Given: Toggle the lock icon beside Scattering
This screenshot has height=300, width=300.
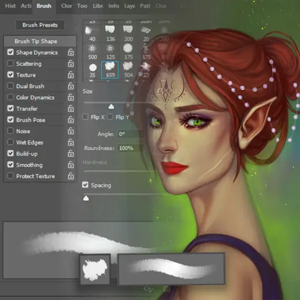Looking at the screenshot, I should [71, 63].
